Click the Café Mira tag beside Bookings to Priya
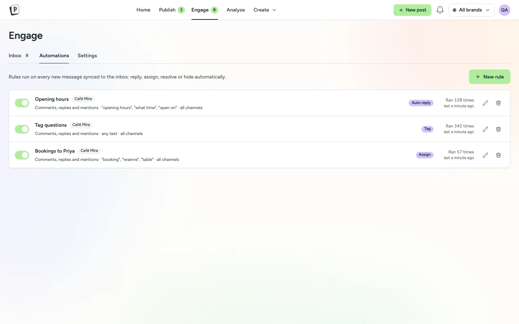This screenshot has width=519, height=324. tap(89, 151)
